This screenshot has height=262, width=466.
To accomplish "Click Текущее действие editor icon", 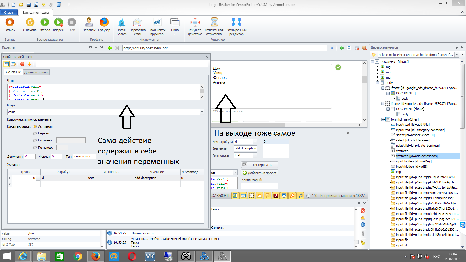I will (195, 22).
